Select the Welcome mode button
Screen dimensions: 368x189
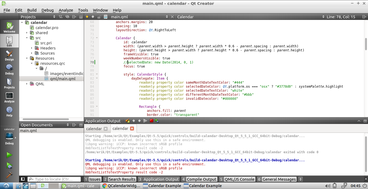coord(9,27)
